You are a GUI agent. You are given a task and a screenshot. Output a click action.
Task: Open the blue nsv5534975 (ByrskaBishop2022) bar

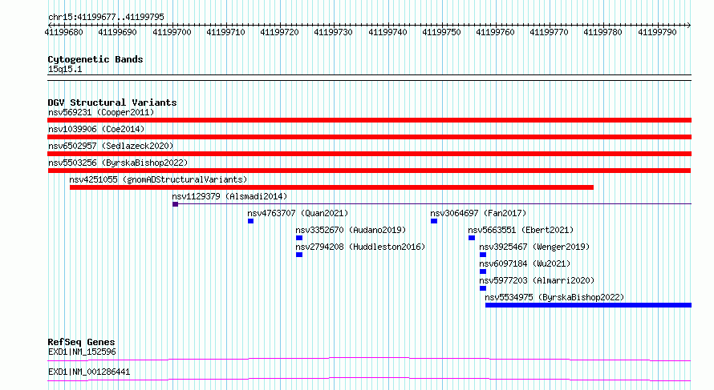[x=588, y=305]
